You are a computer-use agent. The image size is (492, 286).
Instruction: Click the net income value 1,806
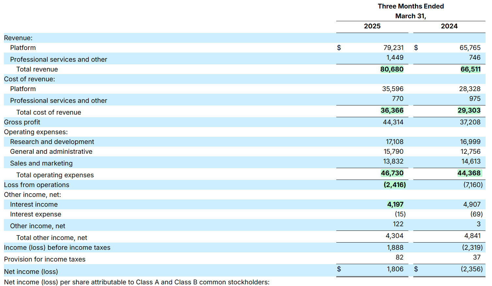pyautogui.click(x=395, y=269)
